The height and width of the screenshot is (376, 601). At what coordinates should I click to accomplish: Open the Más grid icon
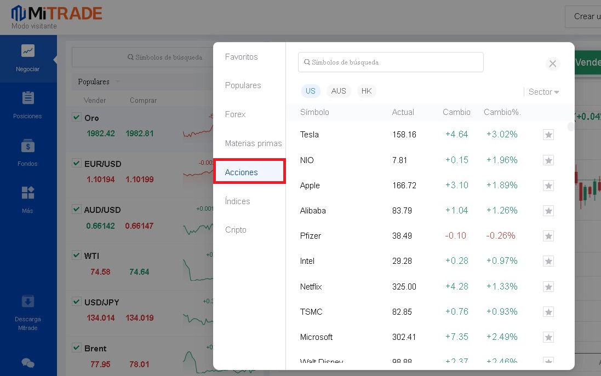(27, 193)
